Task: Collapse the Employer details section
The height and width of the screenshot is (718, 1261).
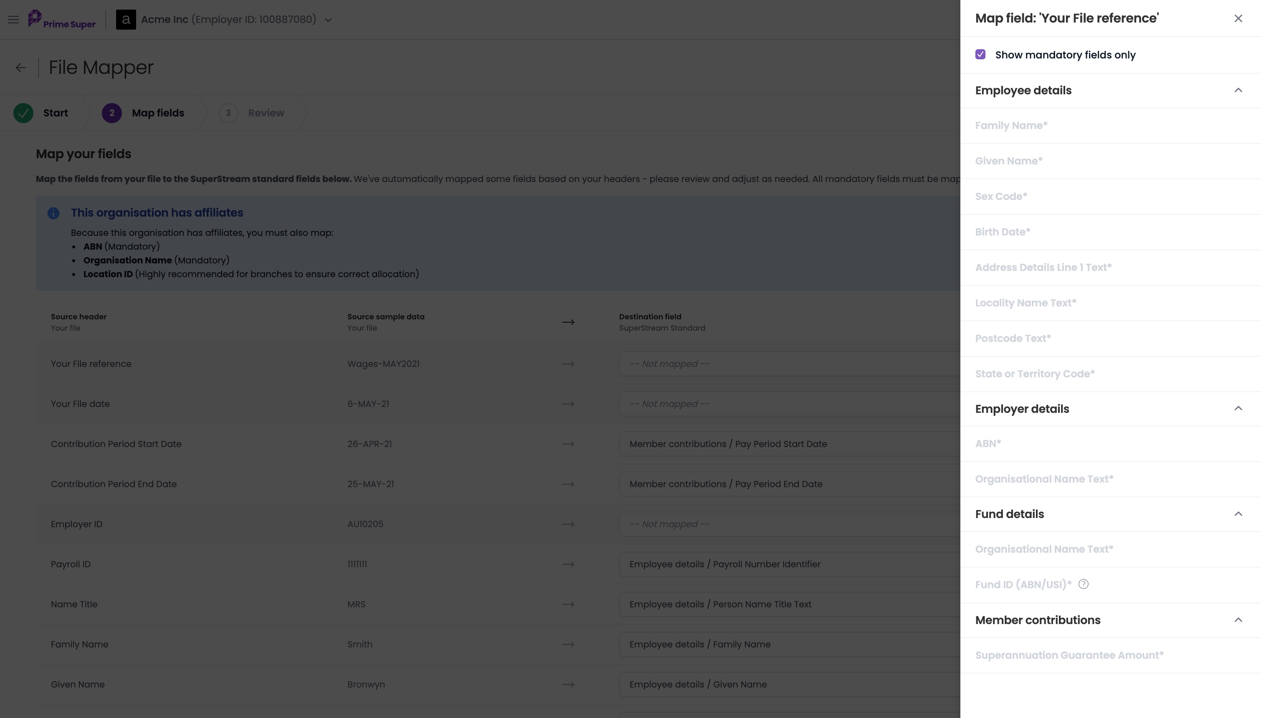Action: click(1238, 408)
